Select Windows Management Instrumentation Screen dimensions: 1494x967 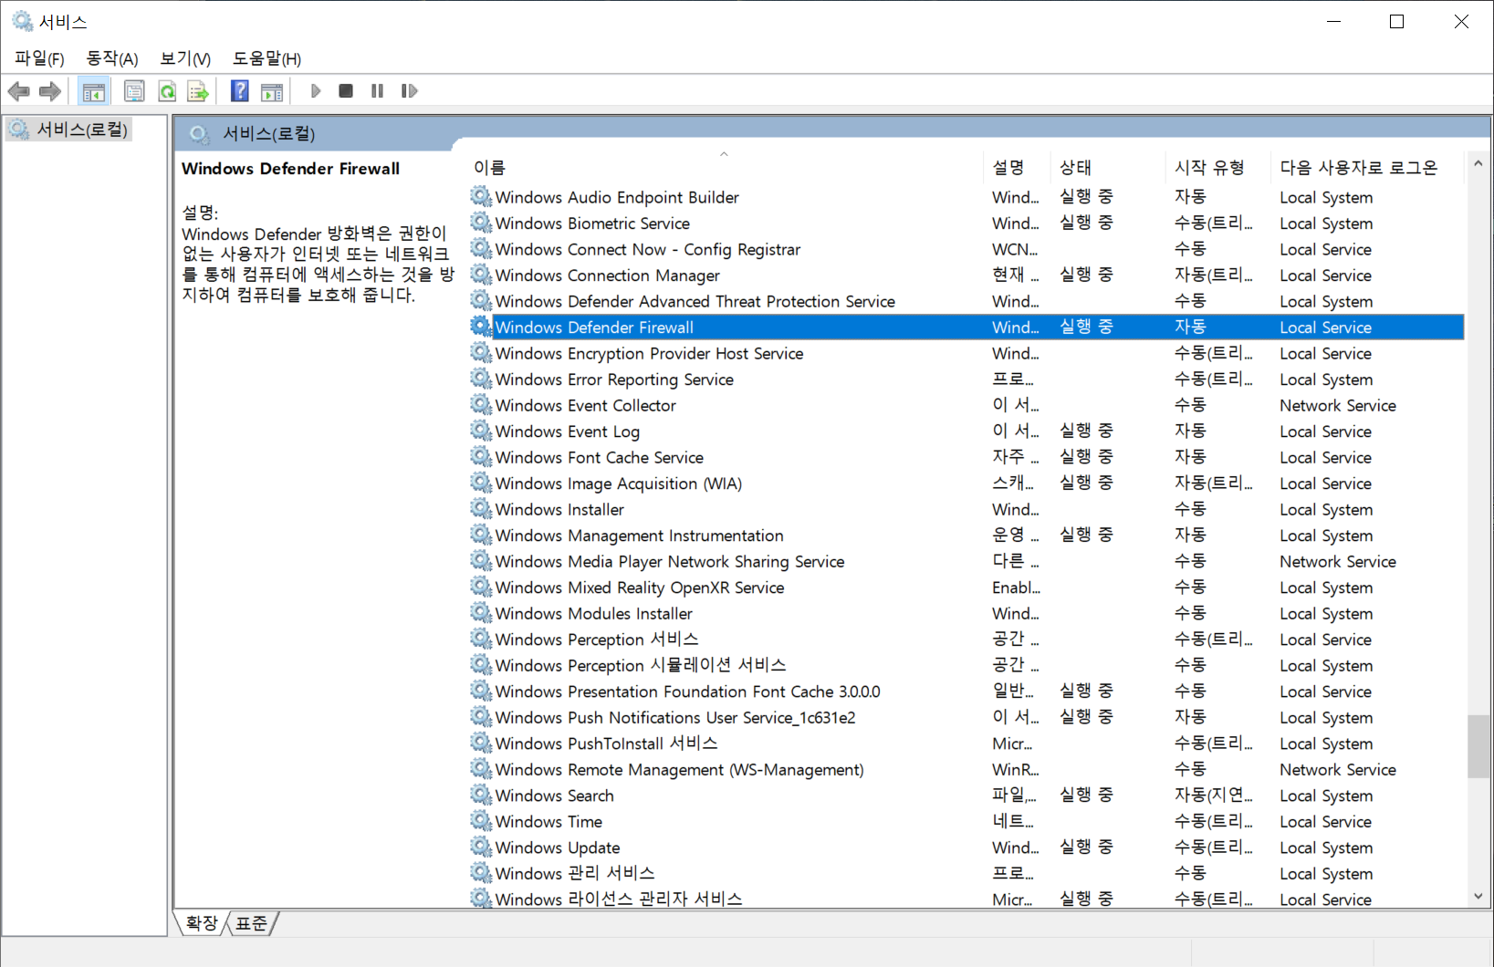[966, 535]
